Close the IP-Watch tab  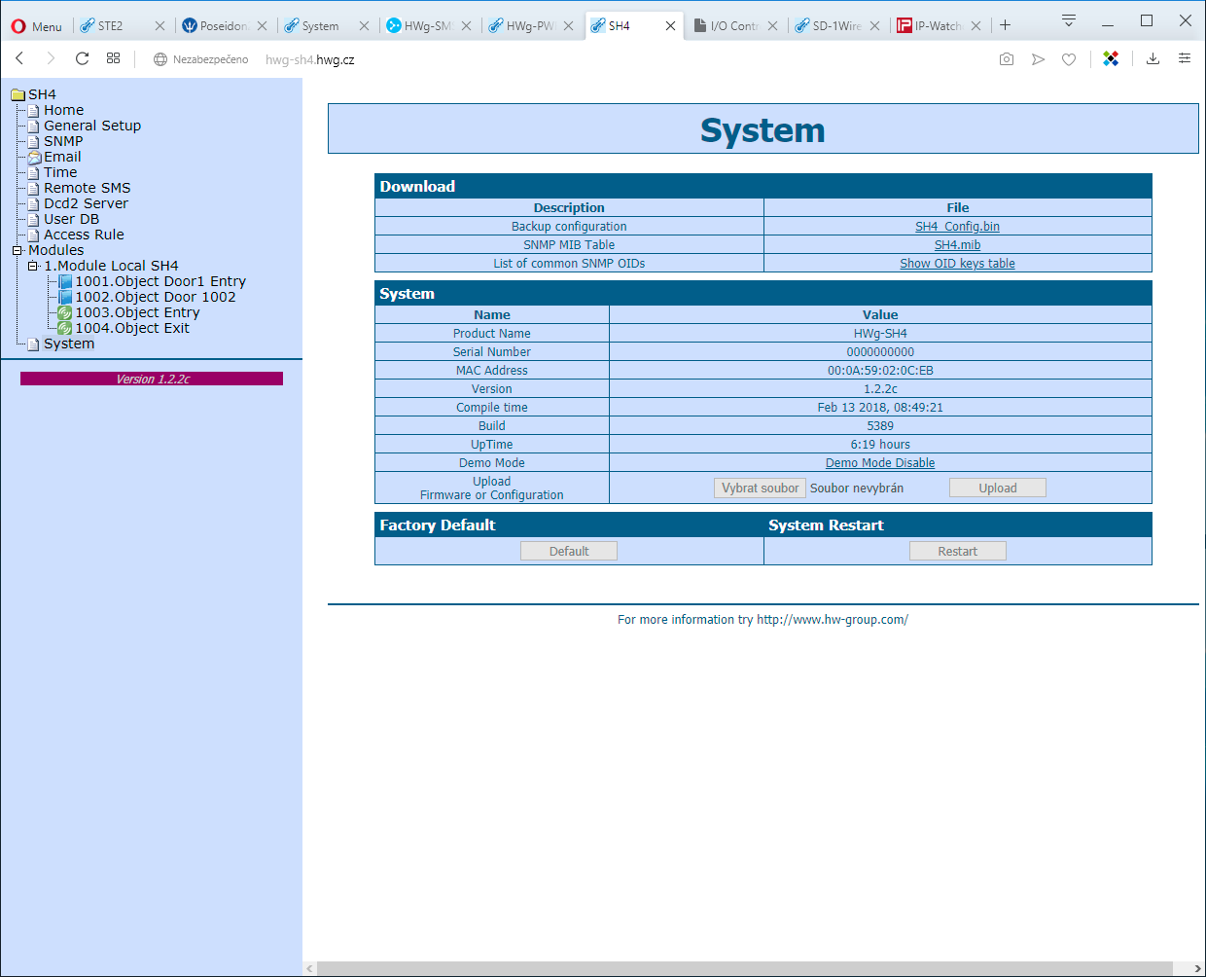tap(975, 26)
